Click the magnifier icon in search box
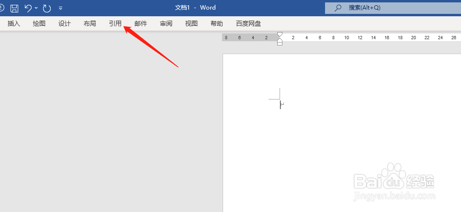 (x=338, y=8)
